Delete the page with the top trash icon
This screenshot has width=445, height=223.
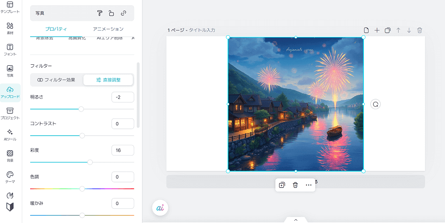420,30
